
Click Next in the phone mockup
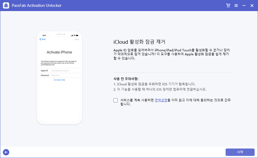77,39
